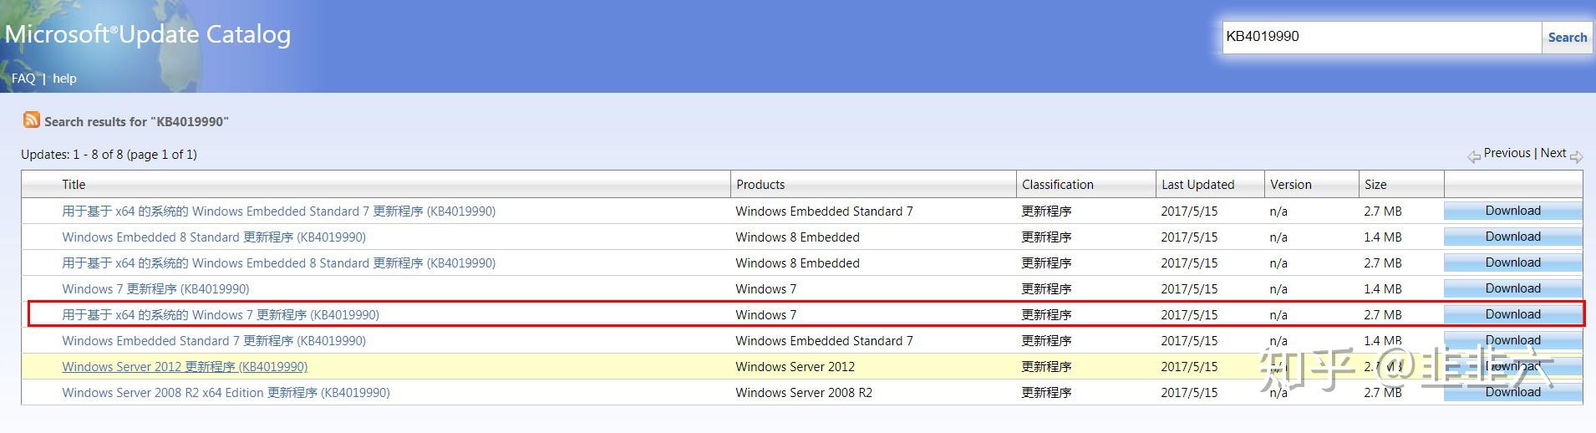Sort results by Title column
The height and width of the screenshot is (433, 1596).
click(x=74, y=185)
